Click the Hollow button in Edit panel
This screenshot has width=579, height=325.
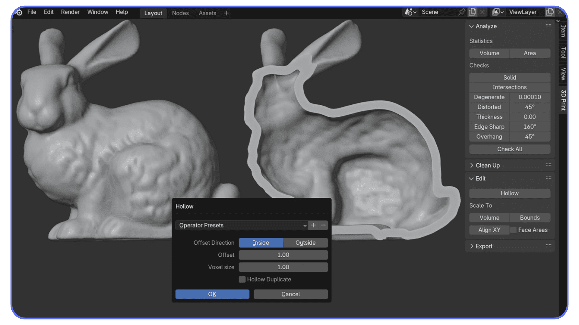[x=510, y=193]
